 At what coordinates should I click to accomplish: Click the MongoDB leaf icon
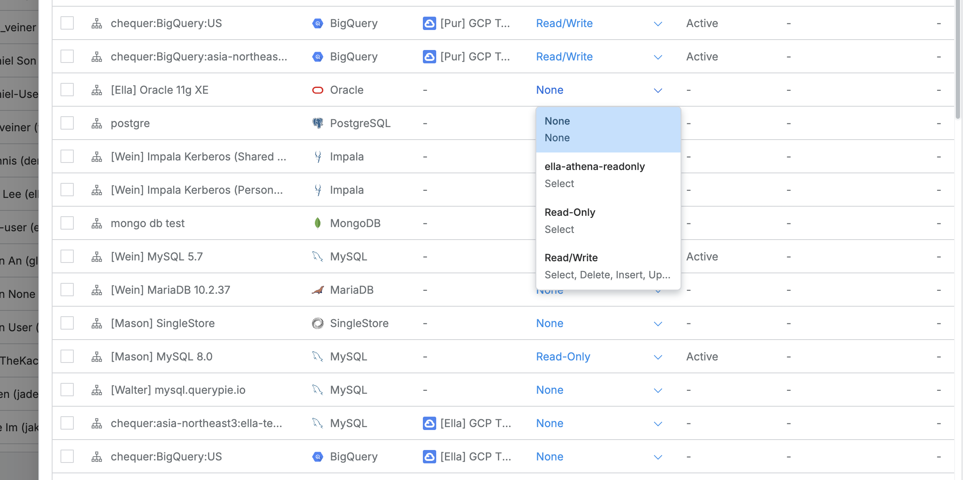[x=318, y=223]
